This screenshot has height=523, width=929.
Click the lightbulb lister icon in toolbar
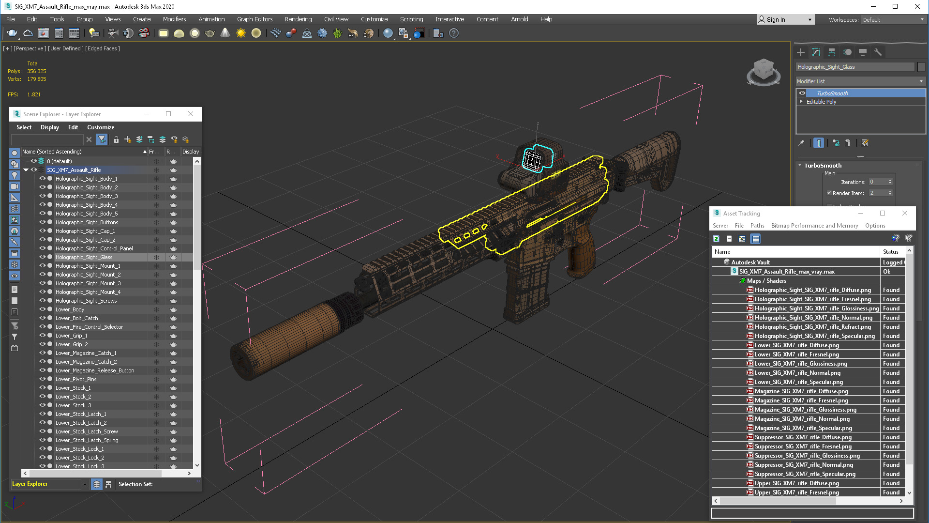click(x=94, y=33)
